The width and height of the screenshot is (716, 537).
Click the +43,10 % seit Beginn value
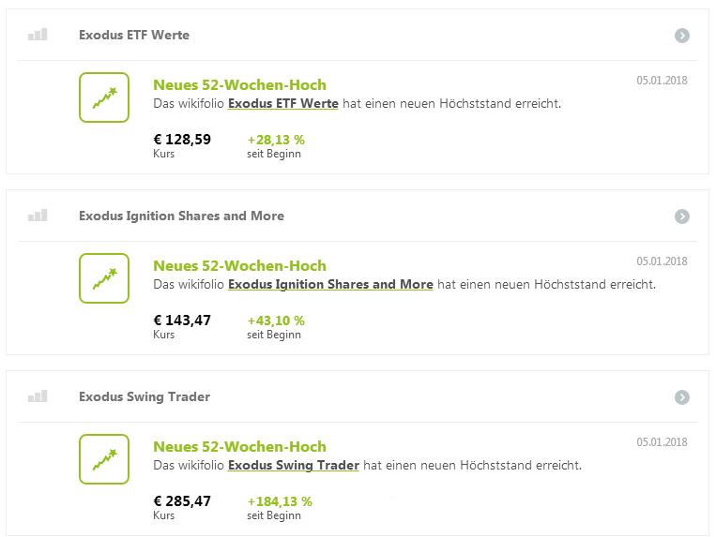(x=276, y=321)
